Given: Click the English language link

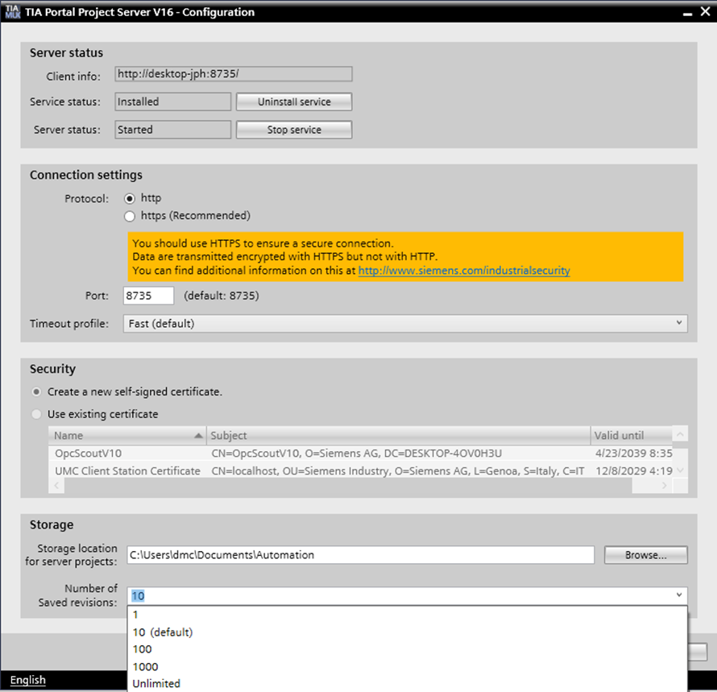Looking at the screenshot, I should [27, 681].
